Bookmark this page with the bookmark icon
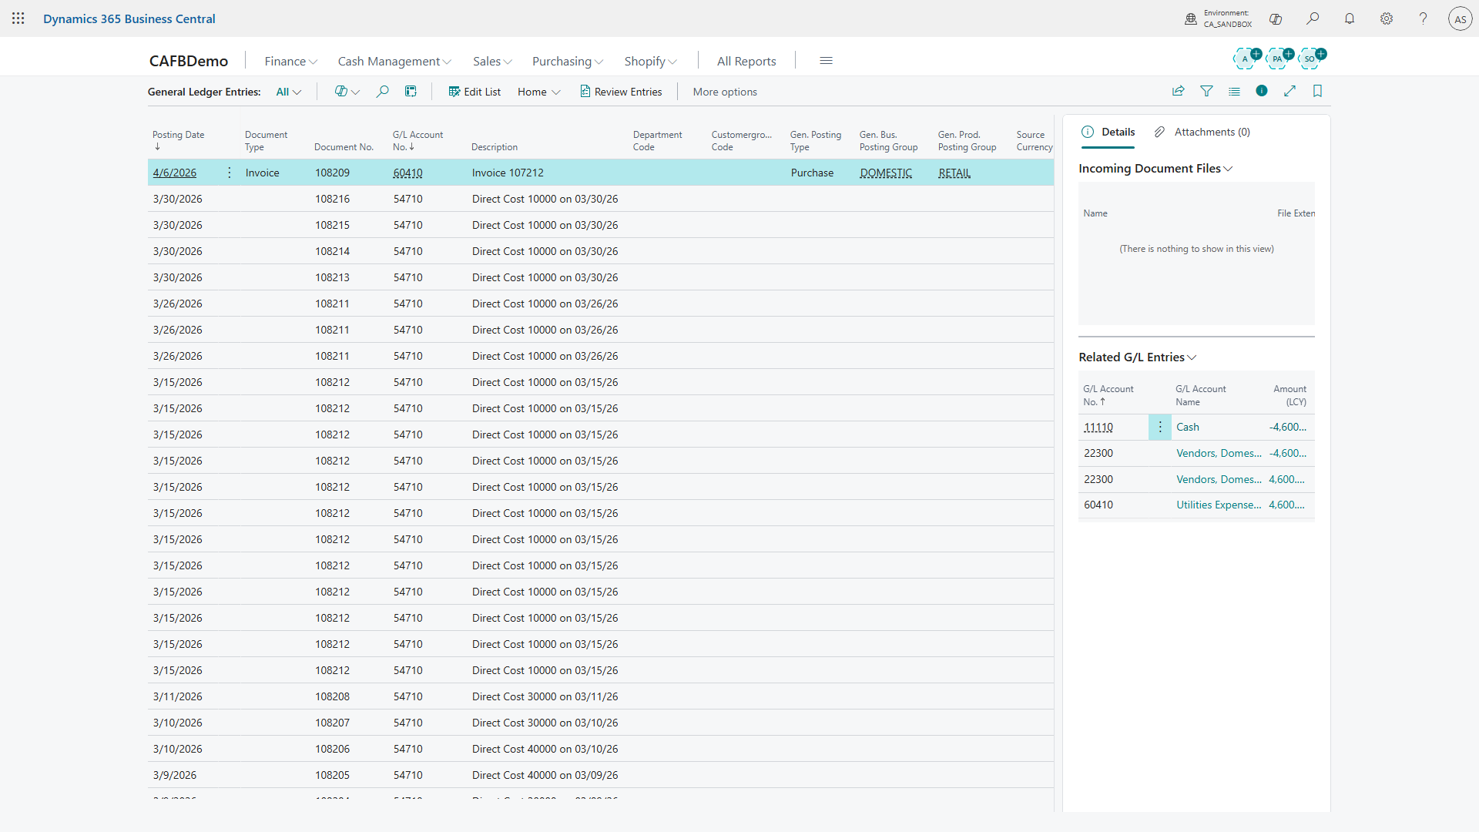 coord(1317,91)
